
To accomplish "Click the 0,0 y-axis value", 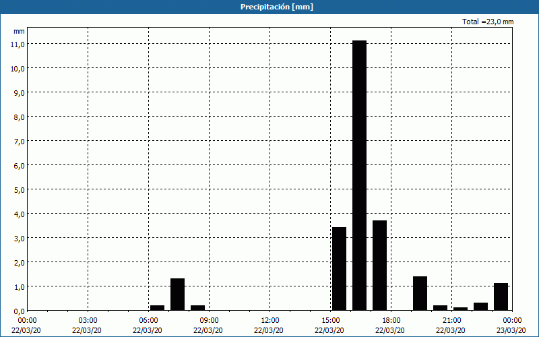I will click(18, 311).
